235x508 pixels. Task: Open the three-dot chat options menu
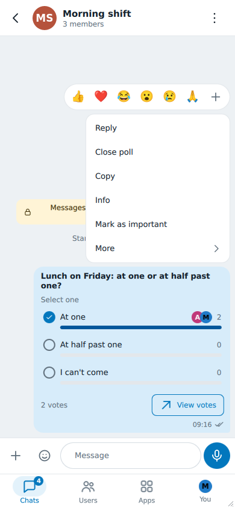click(x=215, y=18)
